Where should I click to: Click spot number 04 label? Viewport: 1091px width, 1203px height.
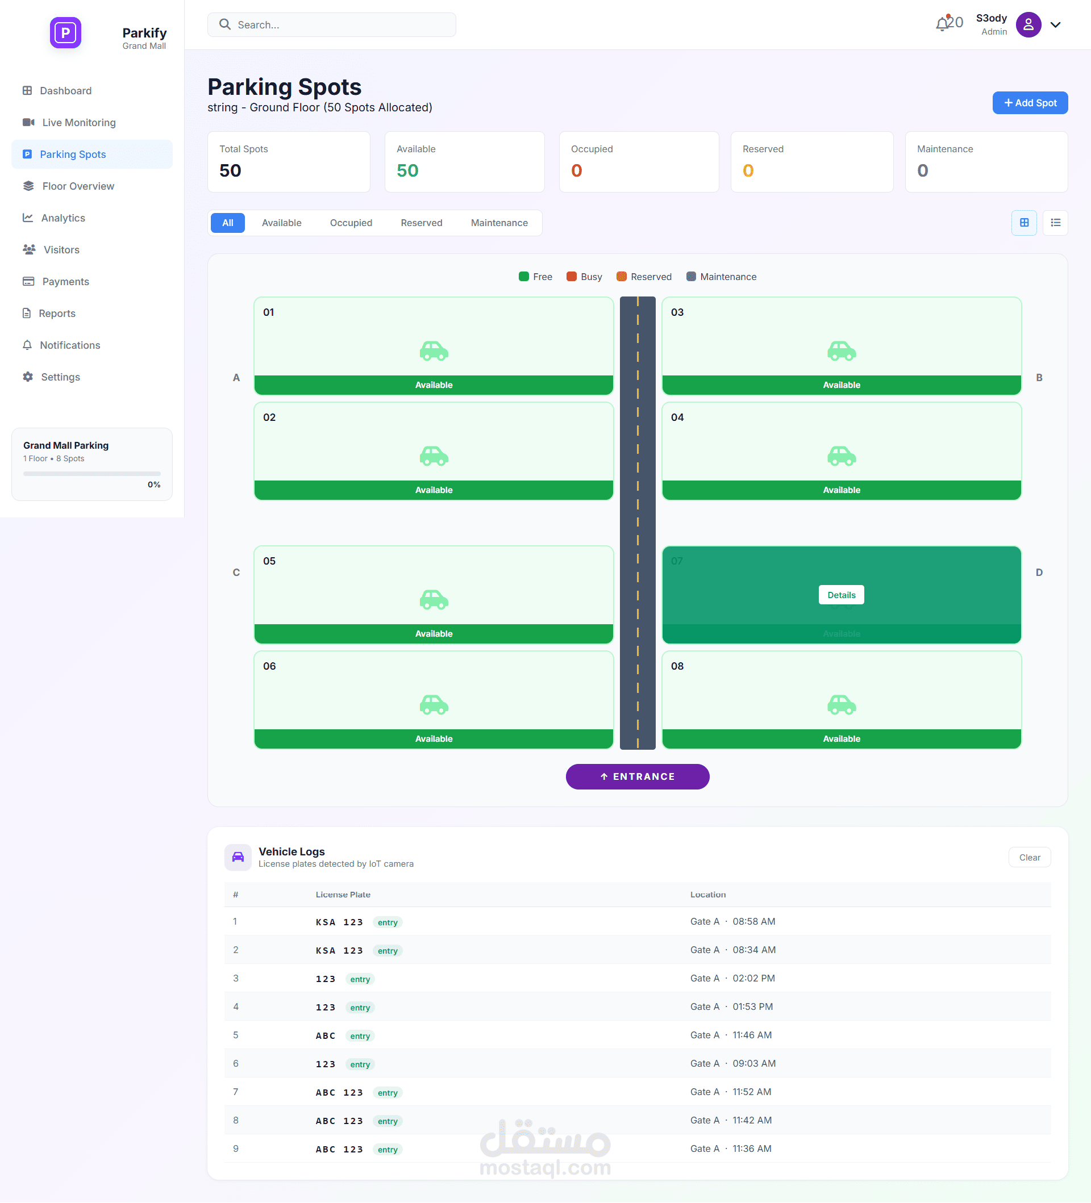pos(677,417)
